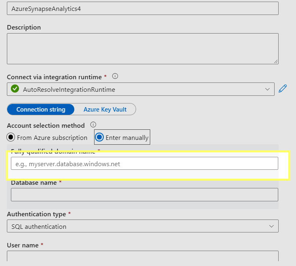Switch to Azure Key Vault tab

[105, 110]
